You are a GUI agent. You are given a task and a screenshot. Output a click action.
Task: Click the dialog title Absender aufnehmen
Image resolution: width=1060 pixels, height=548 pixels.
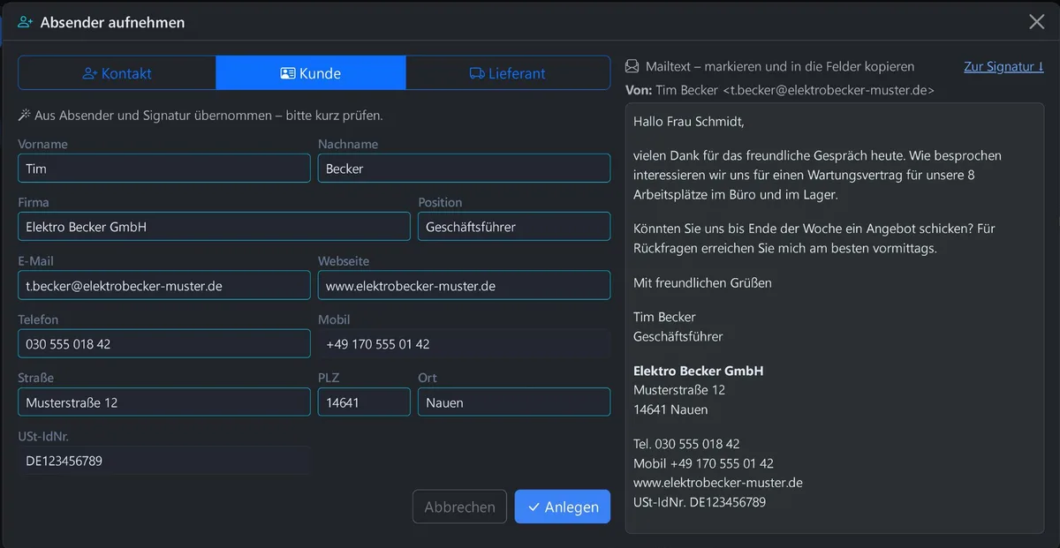tap(112, 22)
